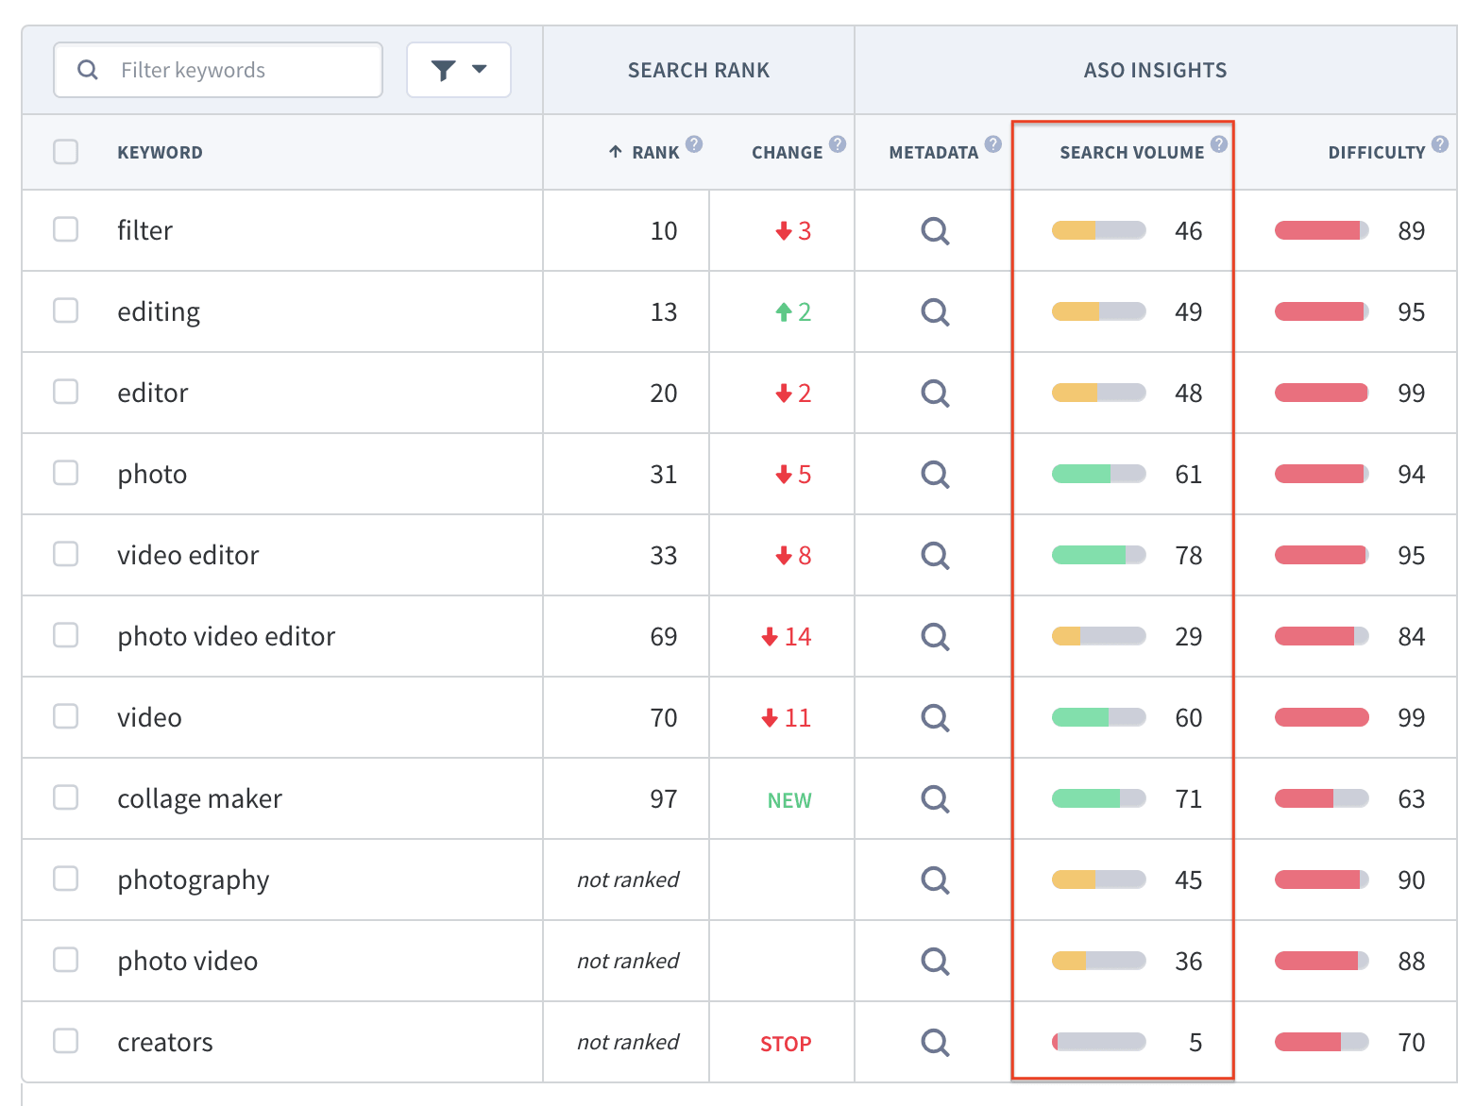Click the metadata magnifier for editing
The image size is (1458, 1106).
[x=935, y=311]
